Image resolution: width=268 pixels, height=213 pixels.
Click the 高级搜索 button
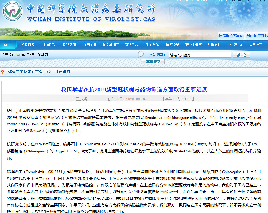[x=153, y=62]
